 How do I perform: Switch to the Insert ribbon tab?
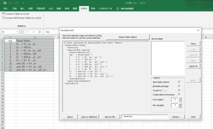tap(22, 9)
